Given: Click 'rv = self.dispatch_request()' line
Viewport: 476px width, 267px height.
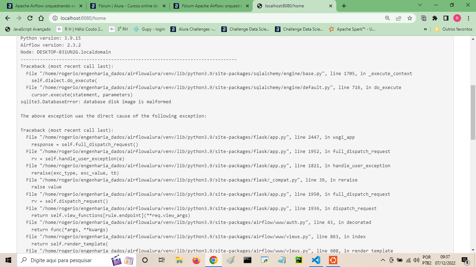Looking at the screenshot, I should pos(70,201).
